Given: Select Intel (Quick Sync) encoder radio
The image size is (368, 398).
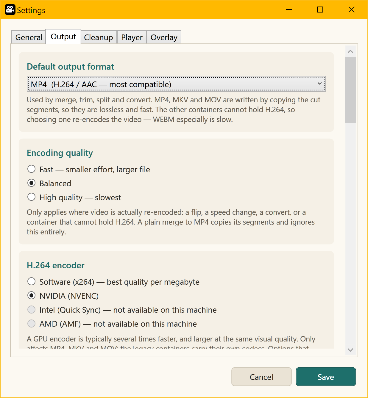Looking at the screenshot, I should click(x=31, y=310).
